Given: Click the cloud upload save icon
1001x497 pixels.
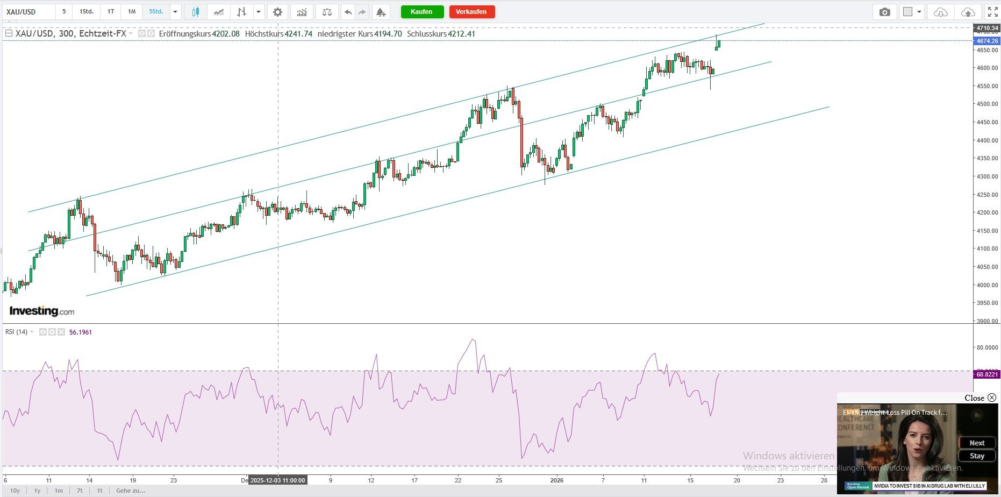Looking at the screenshot, I should tap(968, 12).
